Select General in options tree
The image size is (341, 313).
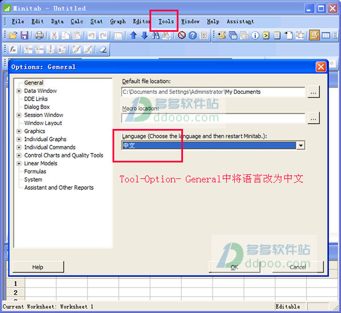point(34,83)
